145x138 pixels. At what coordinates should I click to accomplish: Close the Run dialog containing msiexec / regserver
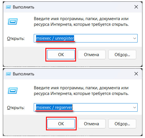point(136,74)
